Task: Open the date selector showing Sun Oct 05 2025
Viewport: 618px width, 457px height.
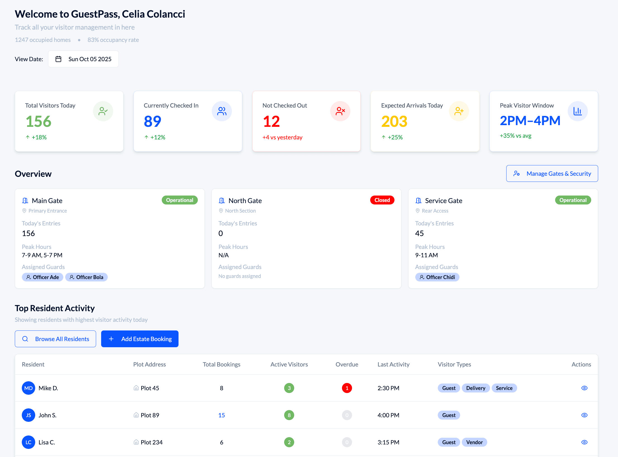Action: [x=83, y=59]
